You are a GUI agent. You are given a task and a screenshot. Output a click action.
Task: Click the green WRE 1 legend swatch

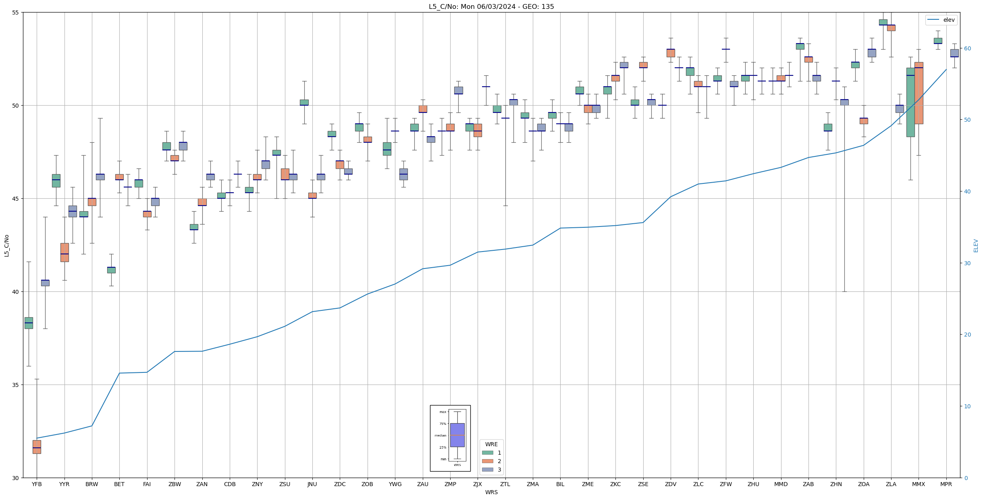(487, 453)
